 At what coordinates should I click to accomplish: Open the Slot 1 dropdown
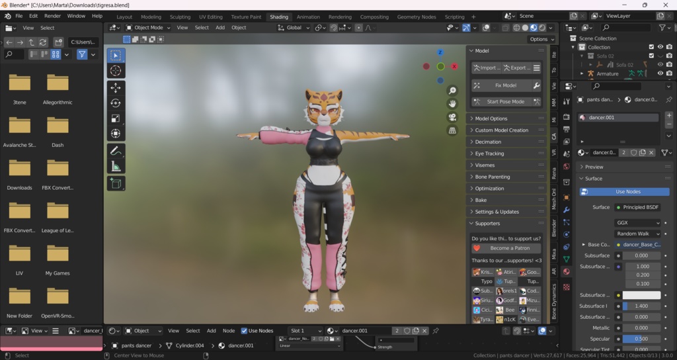tap(305, 331)
